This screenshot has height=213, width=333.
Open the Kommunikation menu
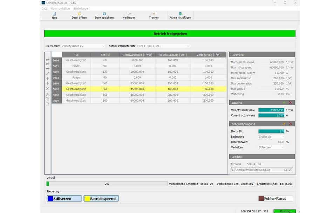point(61,8)
